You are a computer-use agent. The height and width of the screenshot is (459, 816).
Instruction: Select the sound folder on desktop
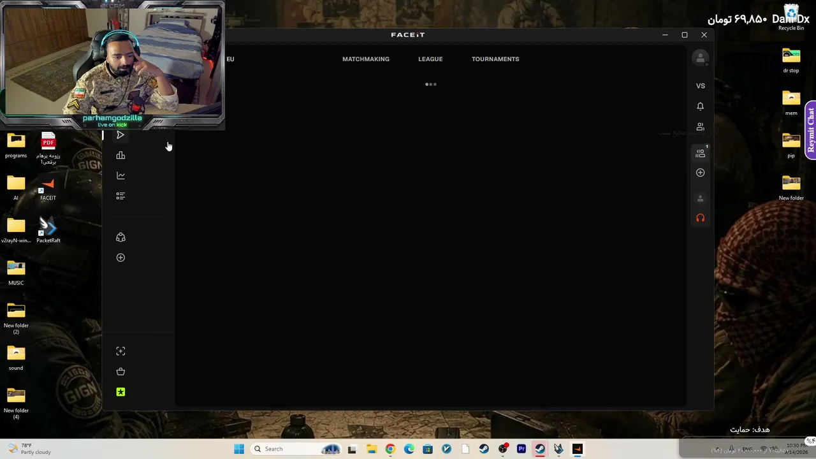(16, 358)
